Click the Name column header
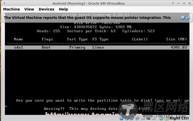This screenshot has width=193, height=121. click(18, 39)
